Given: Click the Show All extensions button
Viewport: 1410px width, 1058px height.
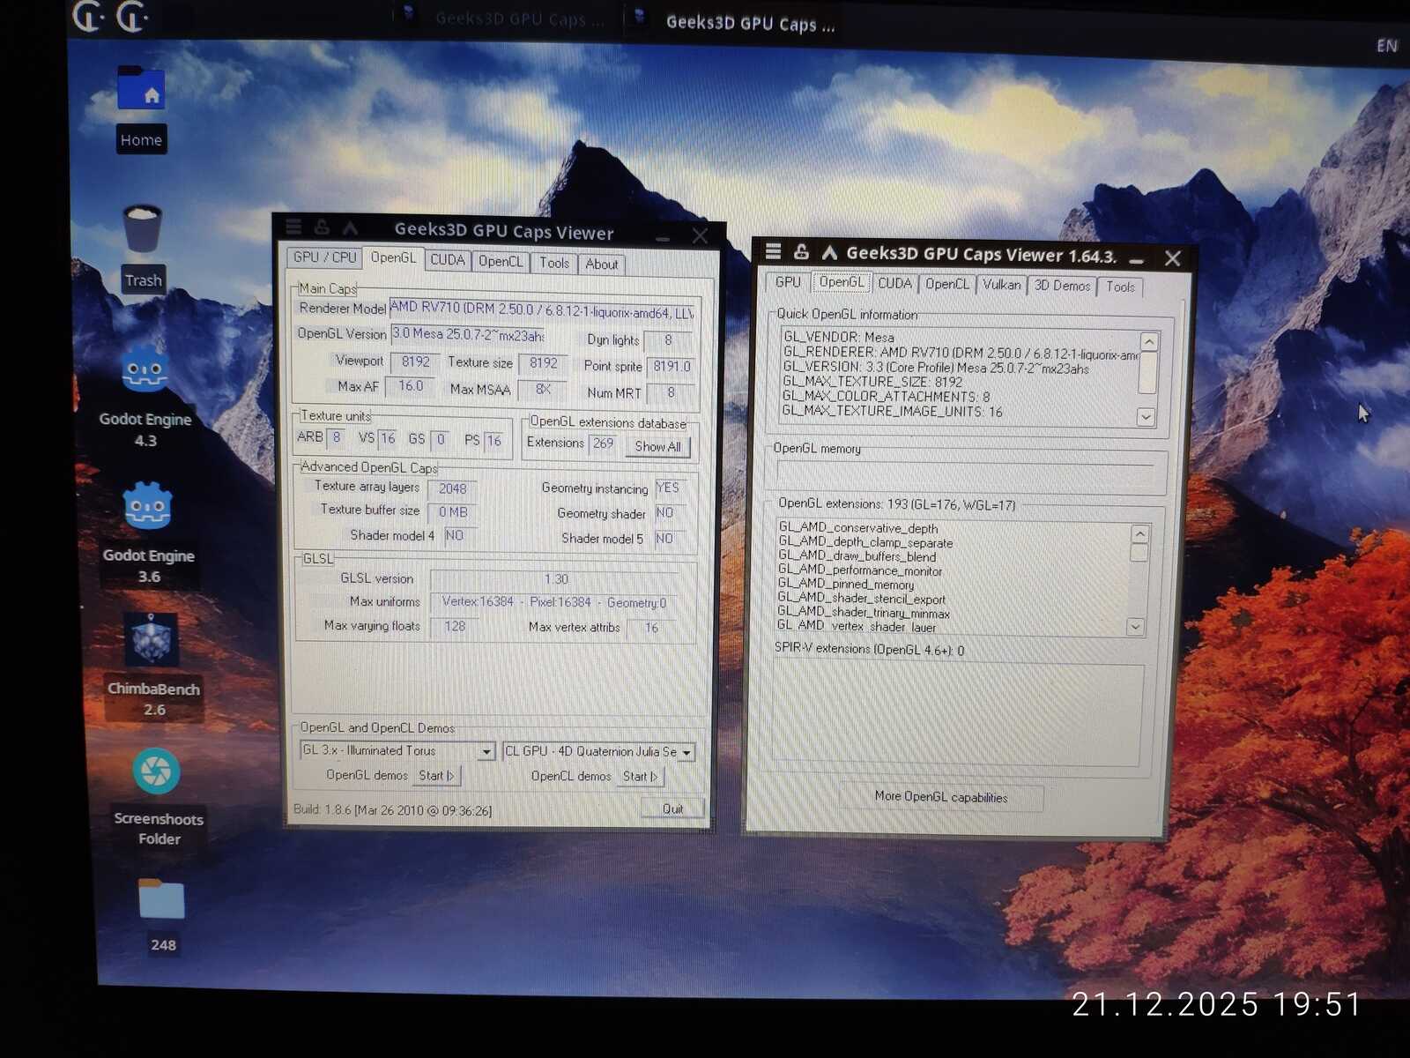Looking at the screenshot, I should click(x=657, y=447).
